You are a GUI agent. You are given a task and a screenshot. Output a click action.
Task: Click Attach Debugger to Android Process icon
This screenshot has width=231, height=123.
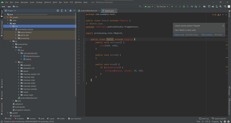click(x=196, y=6)
